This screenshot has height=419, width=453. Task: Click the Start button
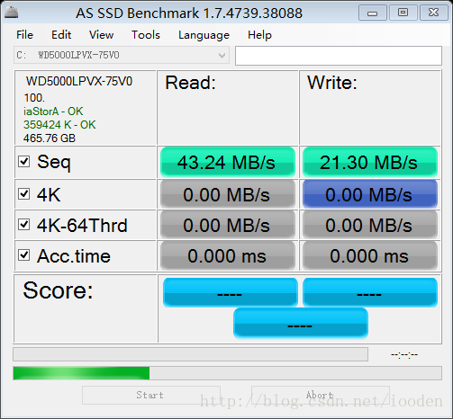pos(151,395)
